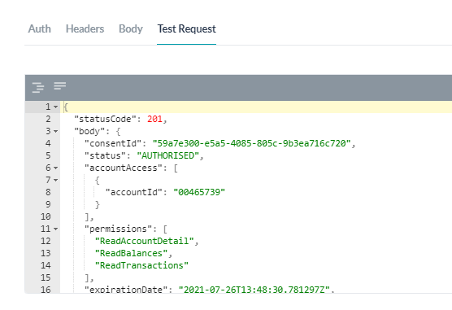Click the "accountAccess" key
The width and height of the screenshot is (452, 310).
coord(124,168)
